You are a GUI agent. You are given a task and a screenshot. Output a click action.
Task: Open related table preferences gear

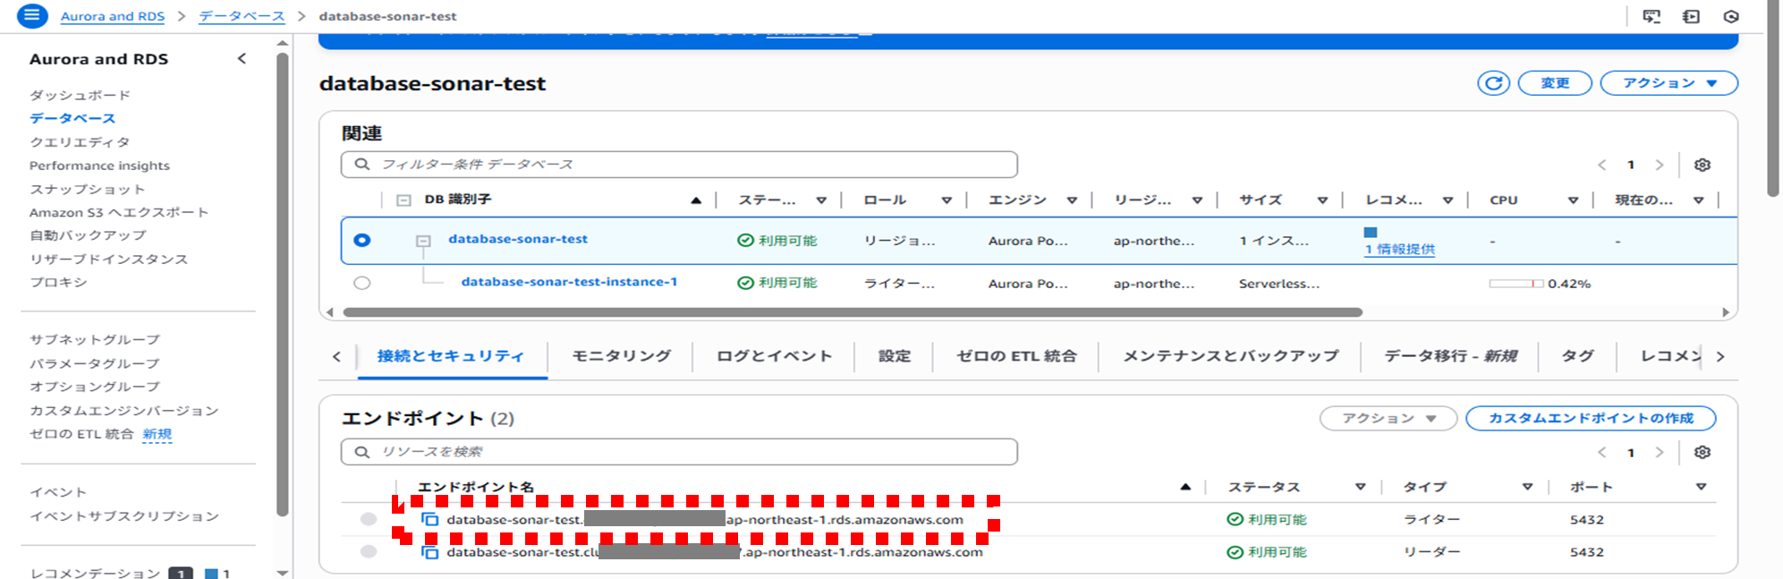pyautogui.click(x=1702, y=165)
